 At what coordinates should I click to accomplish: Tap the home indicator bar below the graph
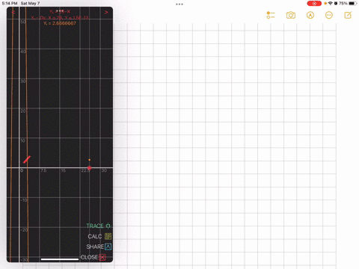point(60,259)
